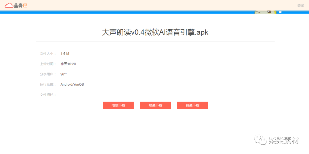Click the sharing user name yu**
Viewport: 309px width, 154px height.
click(x=64, y=74)
